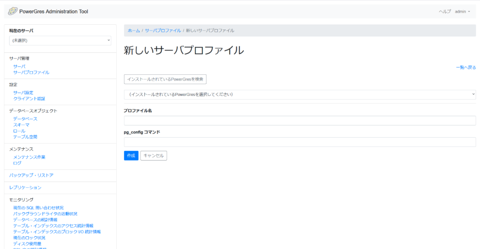The height and width of the screenshot is (249, 480).
Task: Open the ヘルプ help link
Action: point(445,12)
